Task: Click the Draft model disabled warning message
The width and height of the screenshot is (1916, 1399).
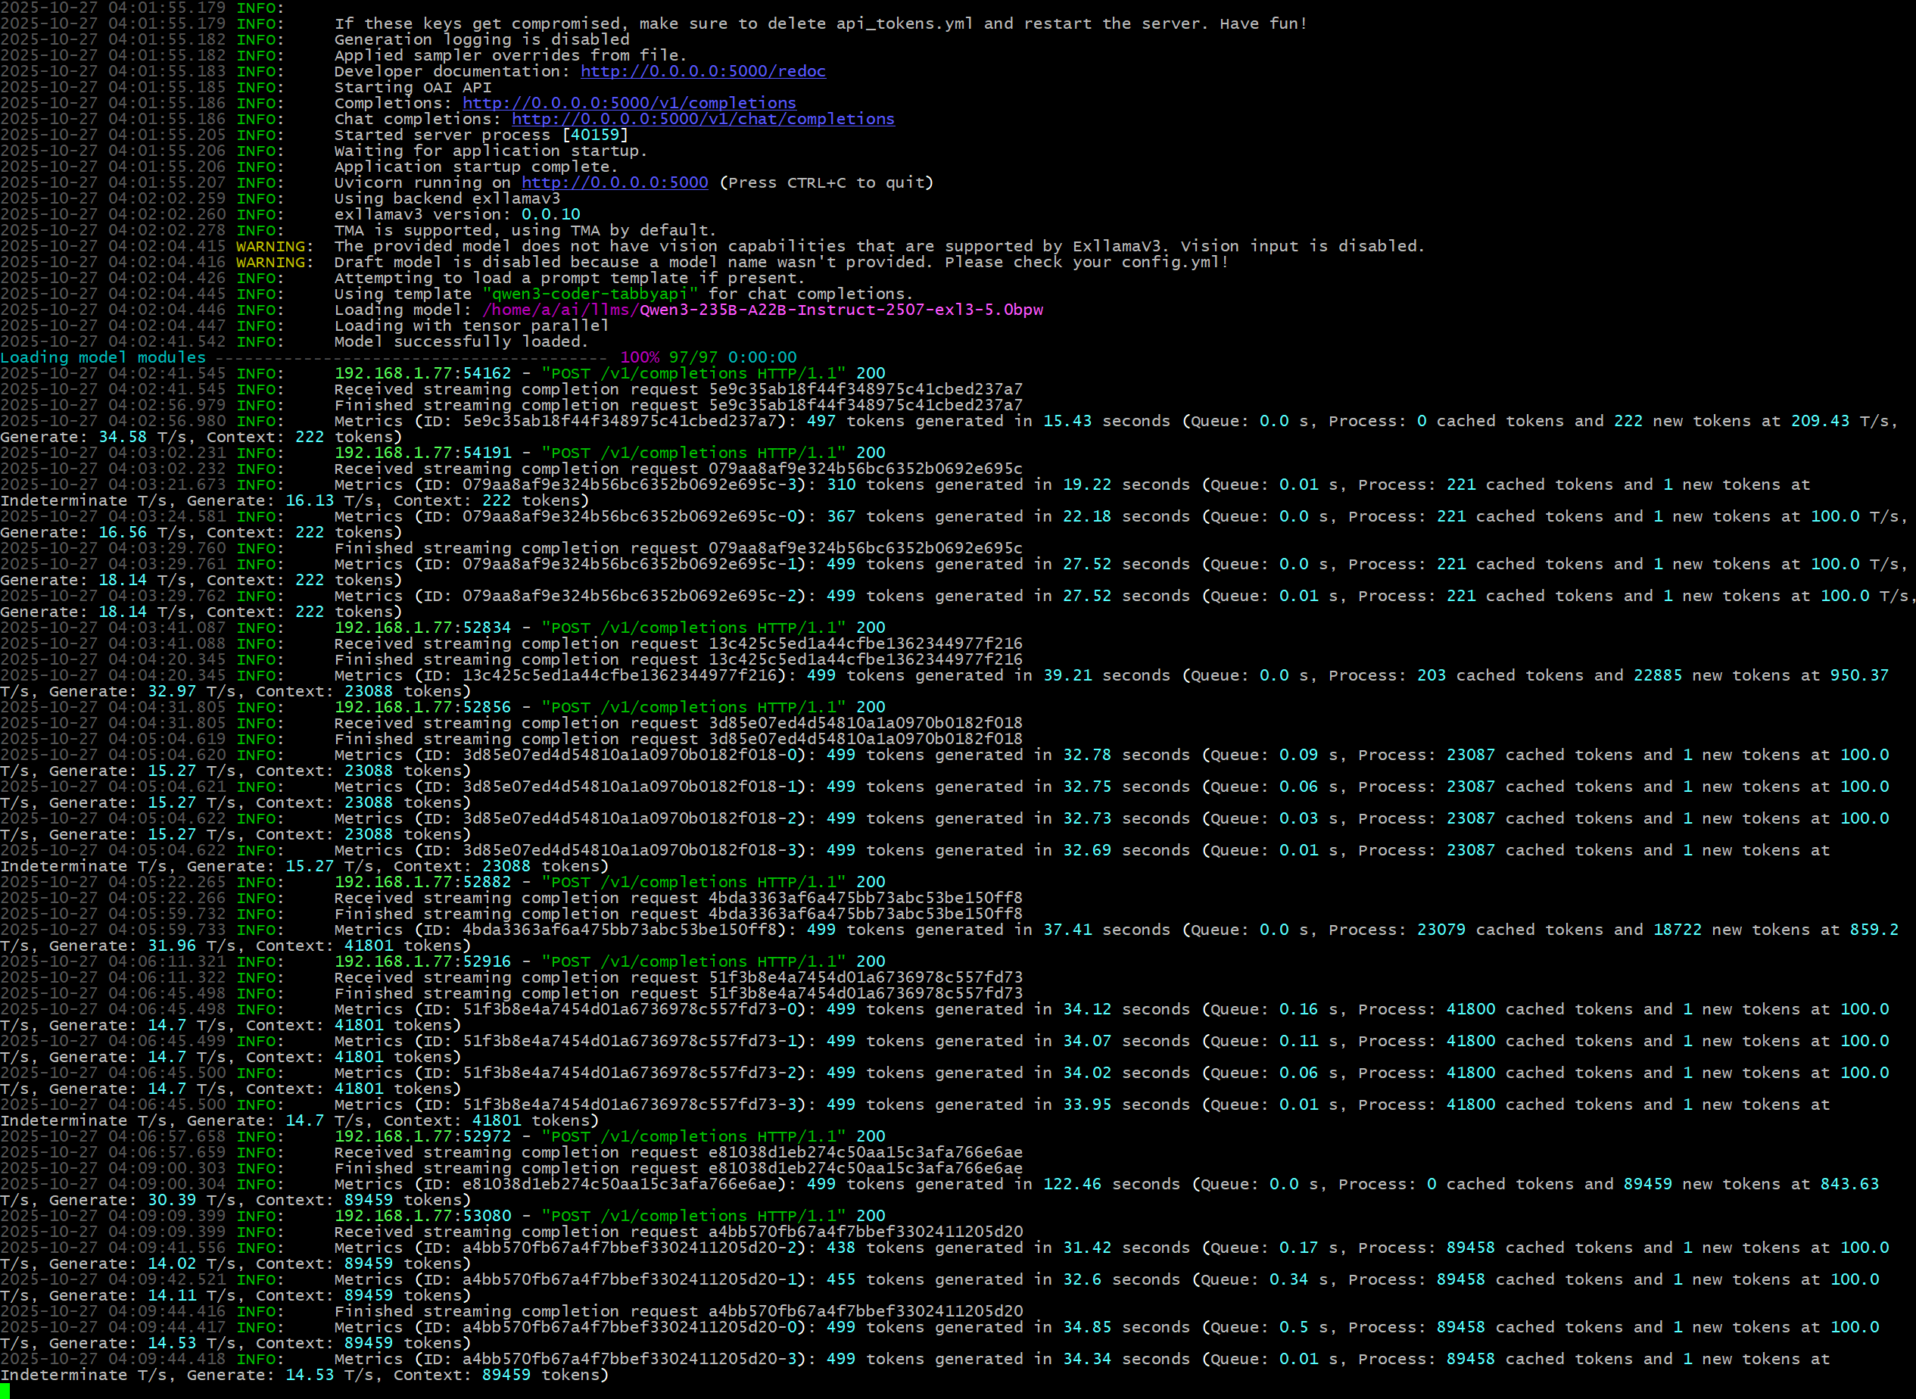Action: pos(780,263)
